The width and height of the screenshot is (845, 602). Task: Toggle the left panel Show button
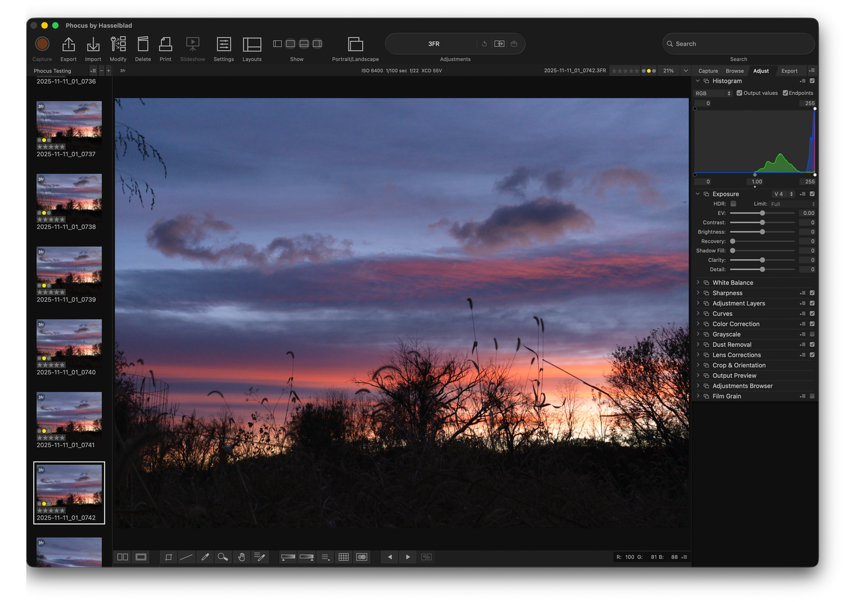[x=277, y=44]
